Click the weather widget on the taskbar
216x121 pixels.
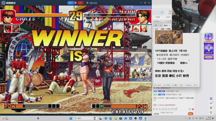pos(5,118)
